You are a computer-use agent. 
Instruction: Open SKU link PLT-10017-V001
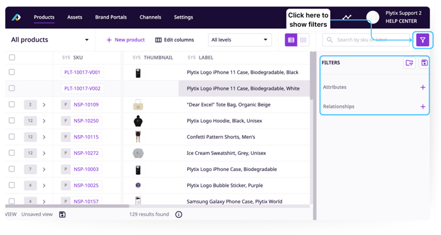(x=82, y=72)
